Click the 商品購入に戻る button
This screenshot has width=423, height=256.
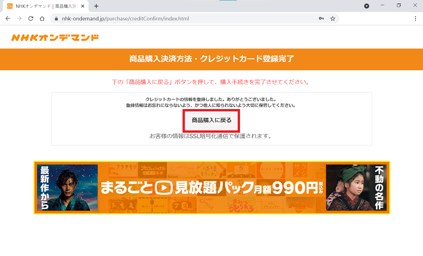coord(211,120)
